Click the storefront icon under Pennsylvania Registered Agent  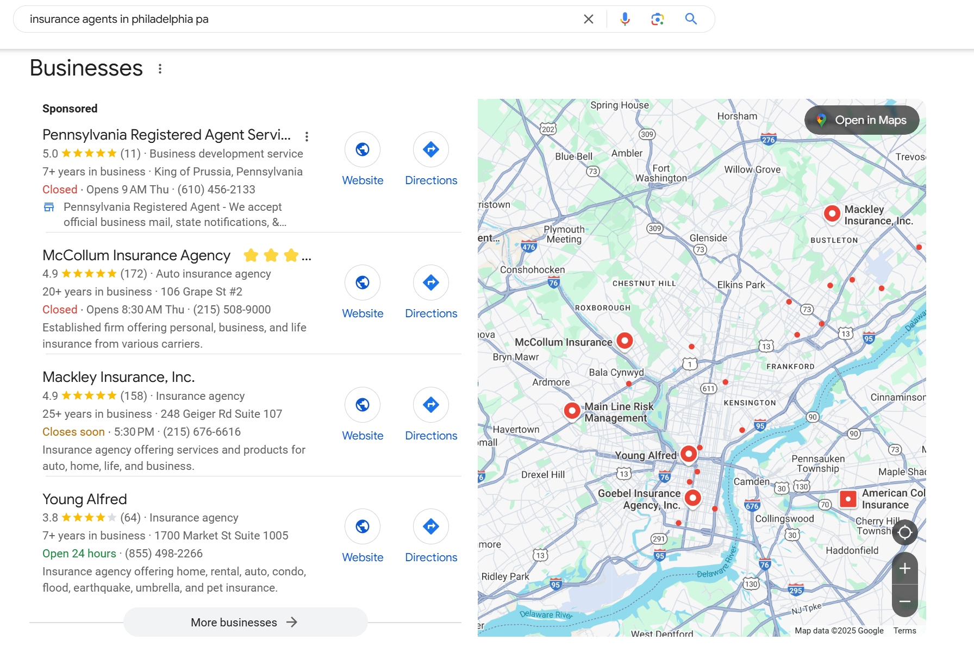point(49,207)
